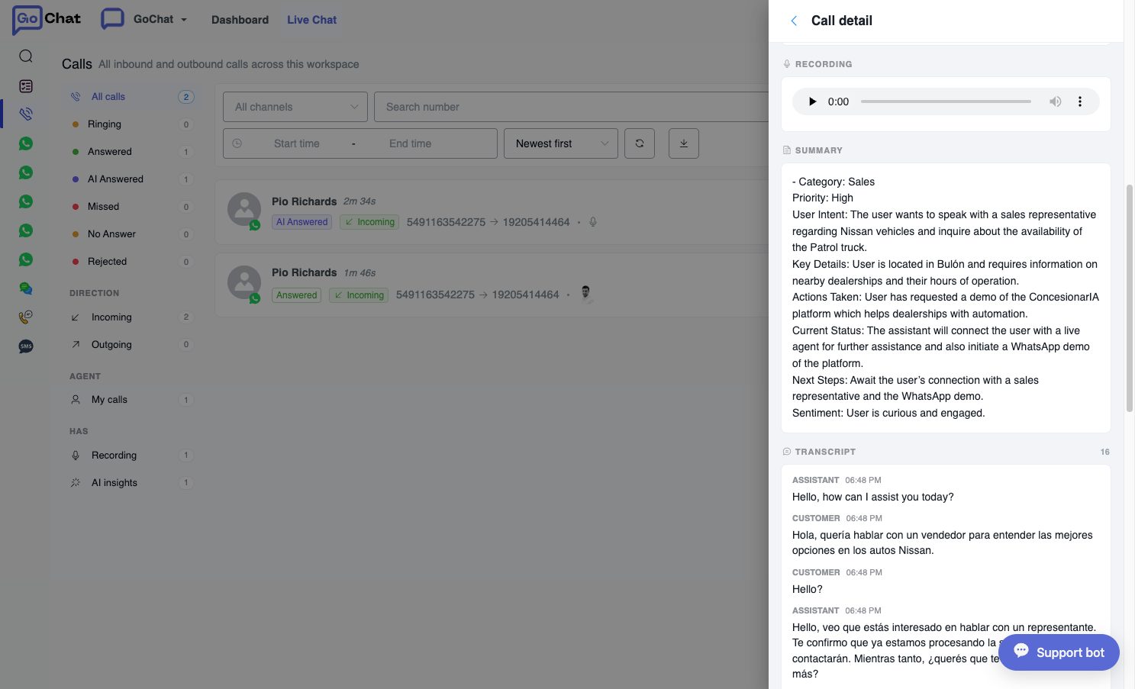The image size is (1135, 689).
Task: Open the Newest first sort dropdown
Action: pos(561,143)
